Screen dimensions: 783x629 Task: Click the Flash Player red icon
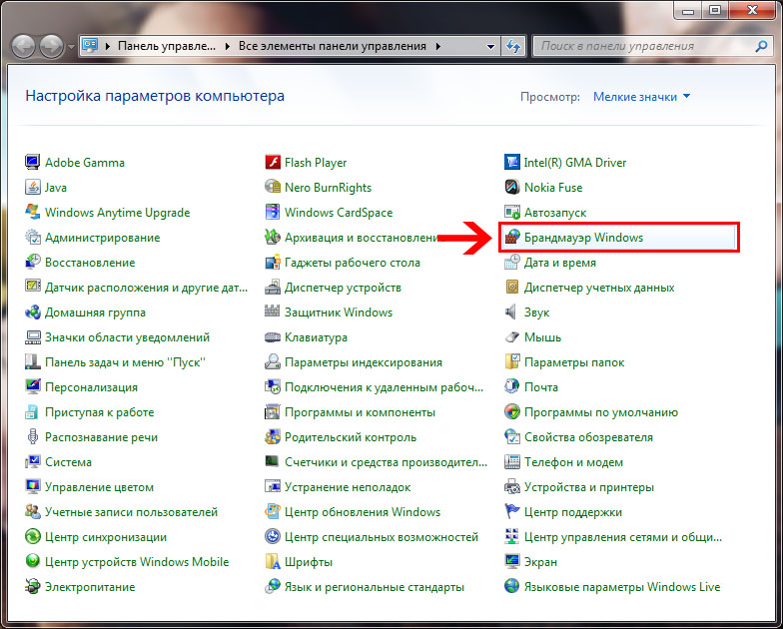[272, 162]
